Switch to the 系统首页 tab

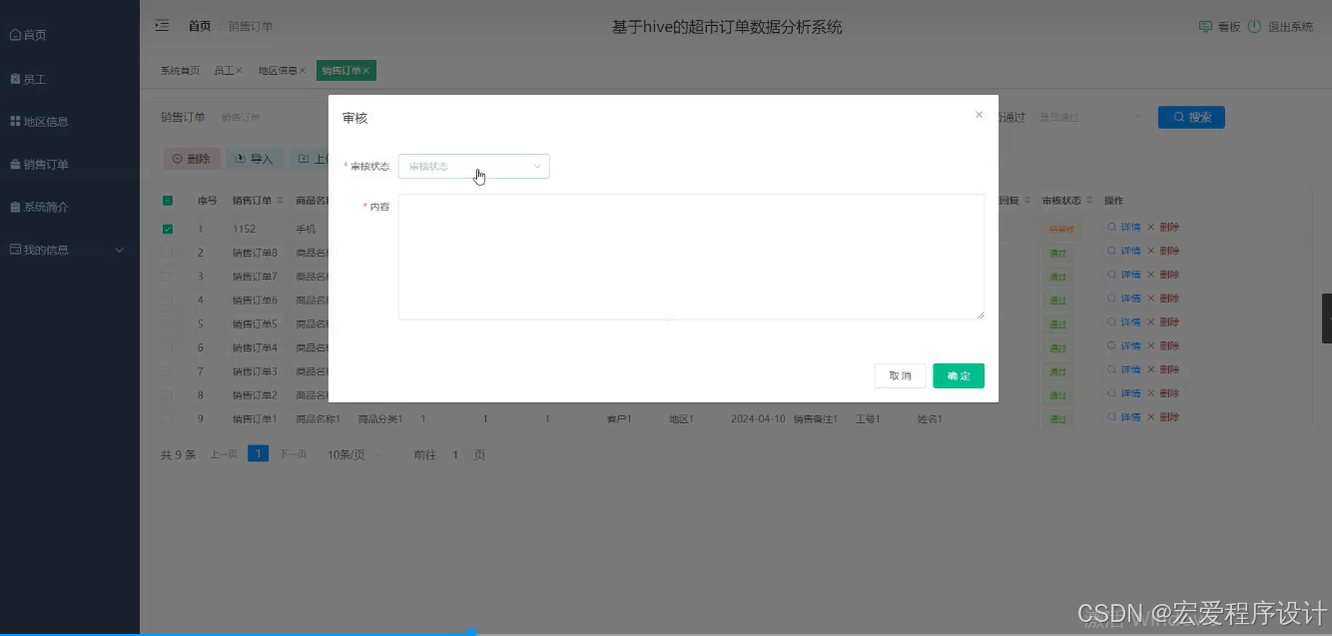pos(180,70)
